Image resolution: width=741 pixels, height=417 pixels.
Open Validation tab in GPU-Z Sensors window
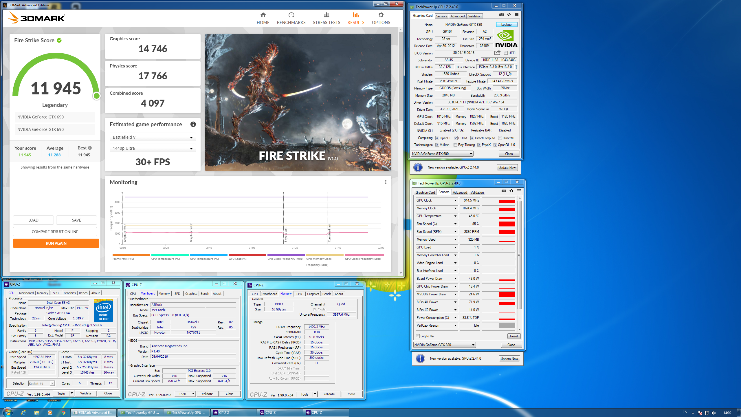(x=477, y=193)
